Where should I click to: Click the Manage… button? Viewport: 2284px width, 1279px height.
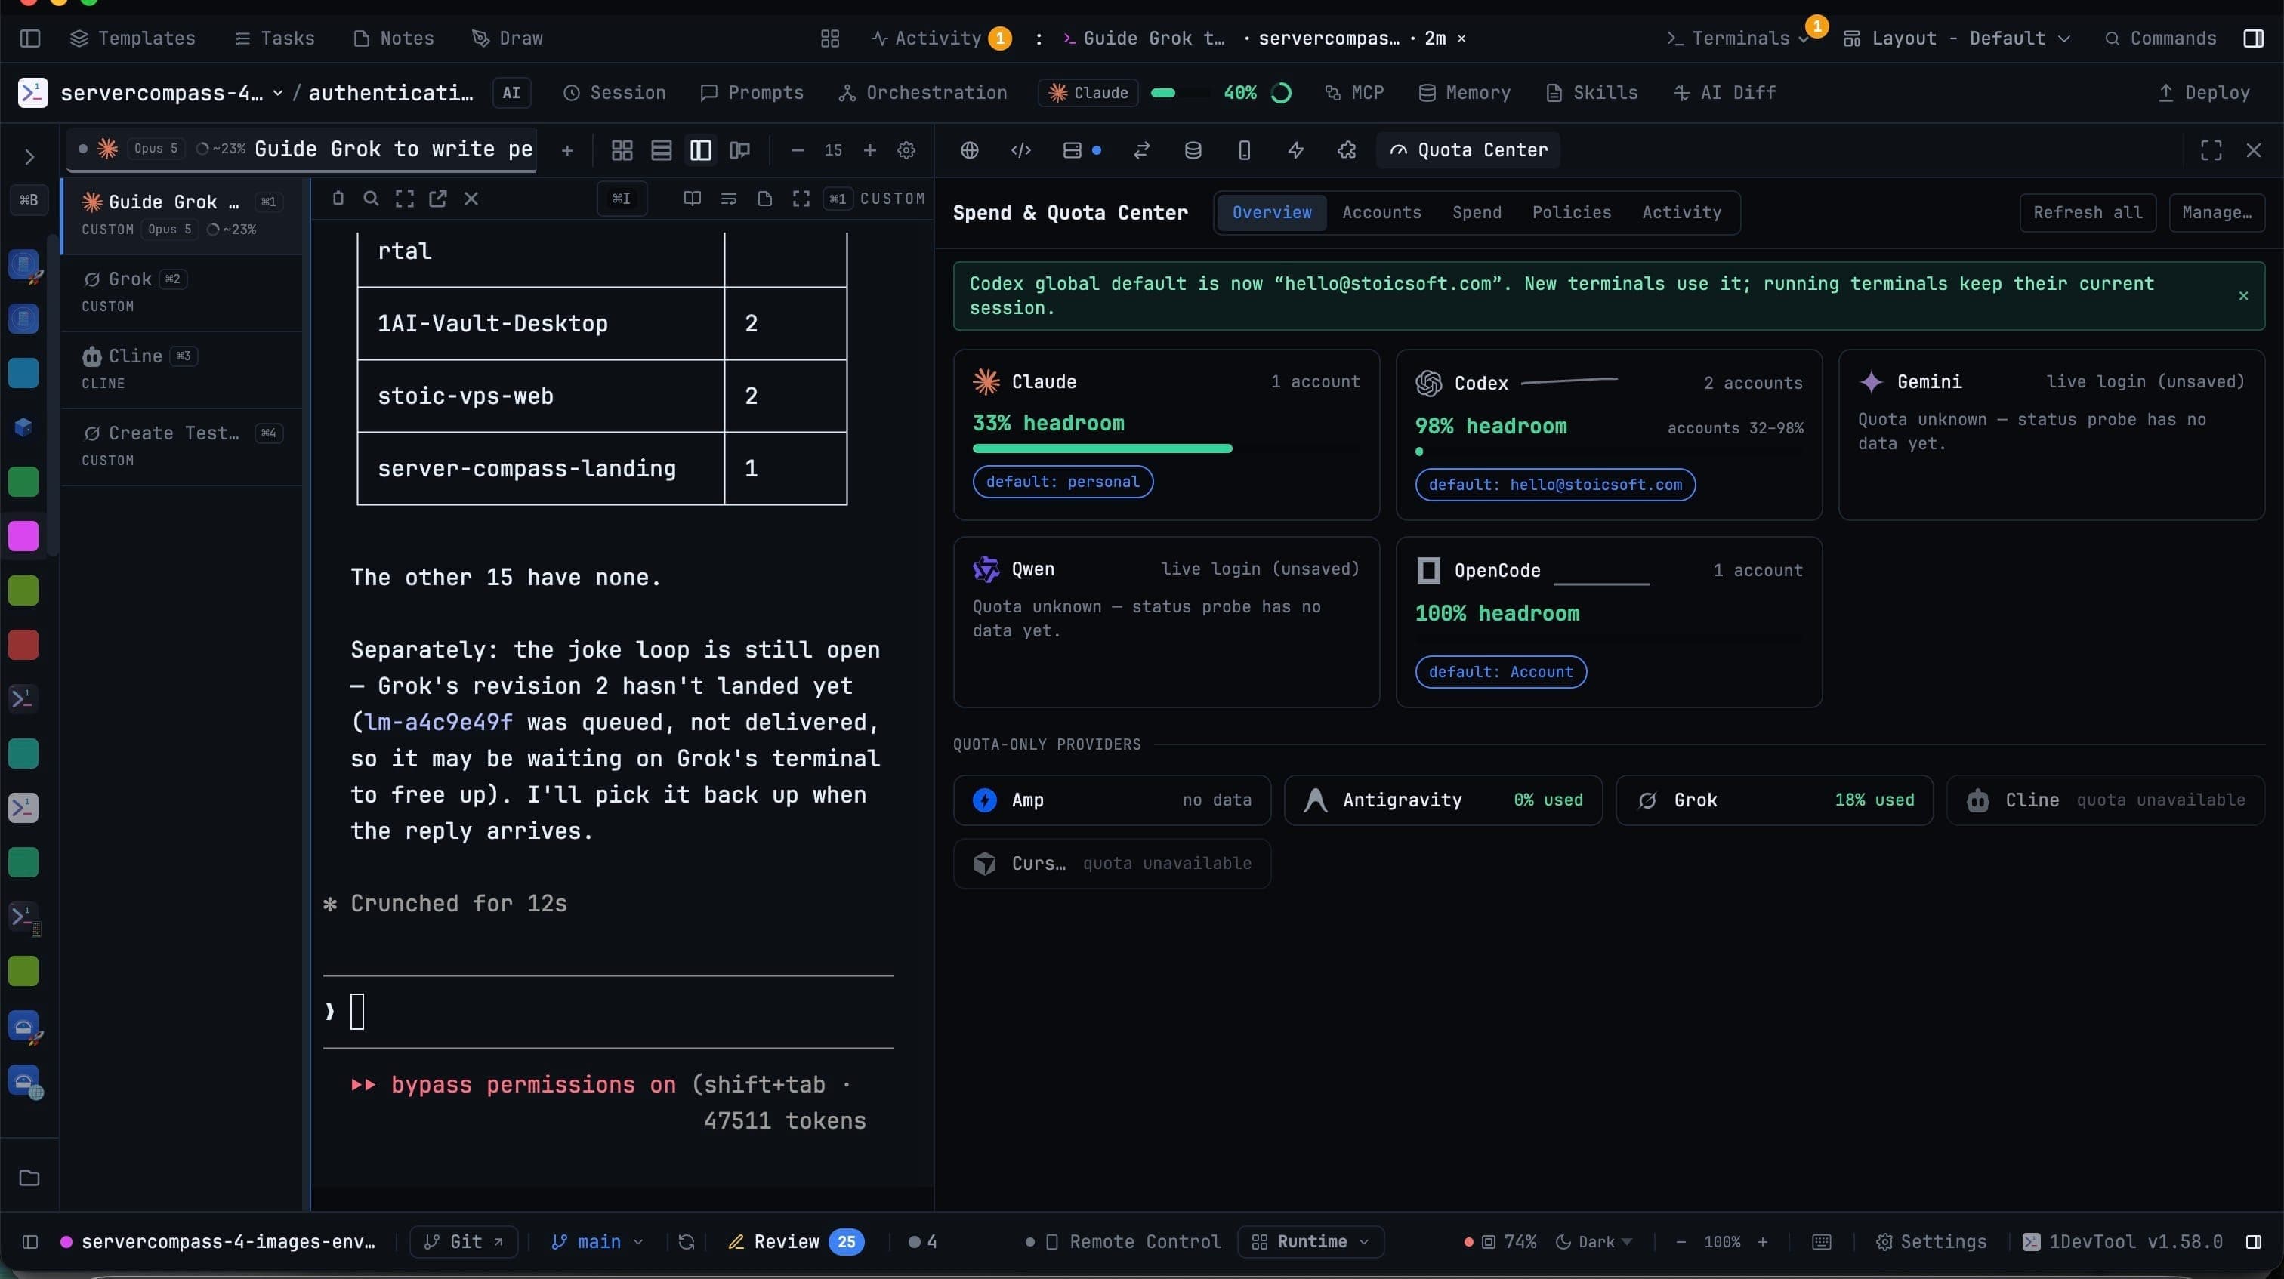click(x=2218, y=213)
